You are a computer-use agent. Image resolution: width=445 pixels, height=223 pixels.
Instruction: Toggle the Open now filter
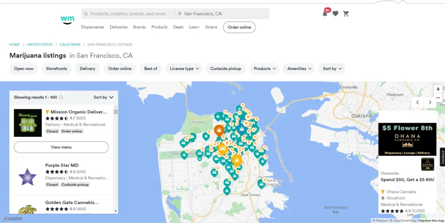[x=23, y=69]
